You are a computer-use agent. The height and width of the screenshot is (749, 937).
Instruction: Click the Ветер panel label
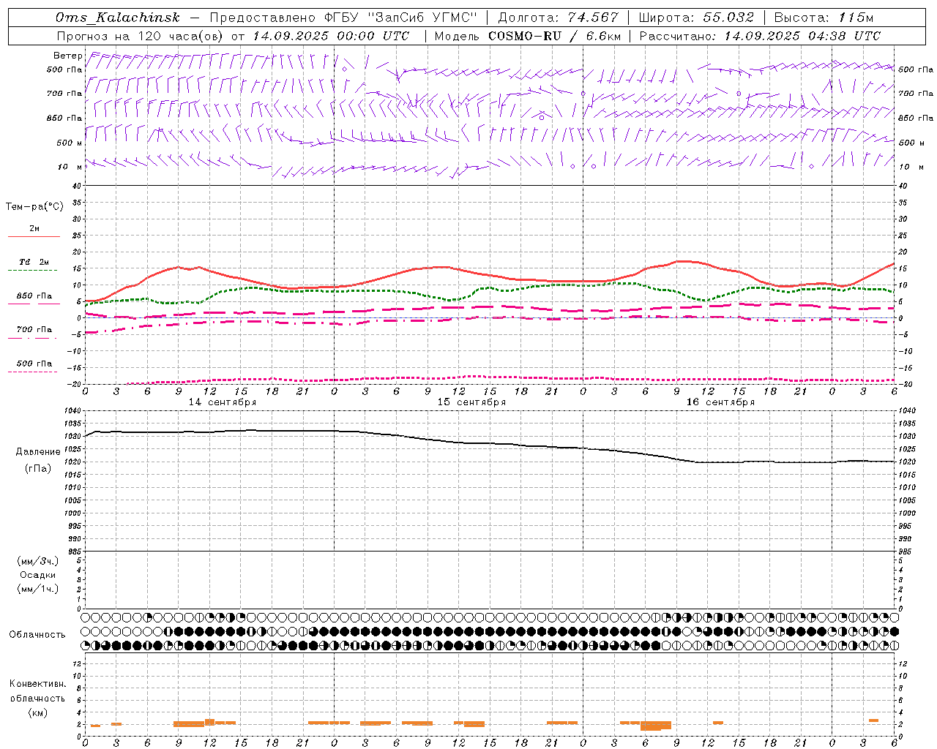[67, 56]
